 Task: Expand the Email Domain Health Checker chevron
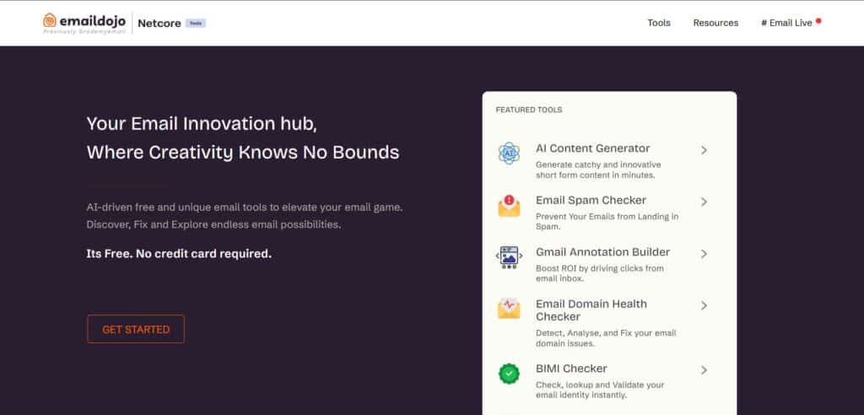(x=704, y=305)
